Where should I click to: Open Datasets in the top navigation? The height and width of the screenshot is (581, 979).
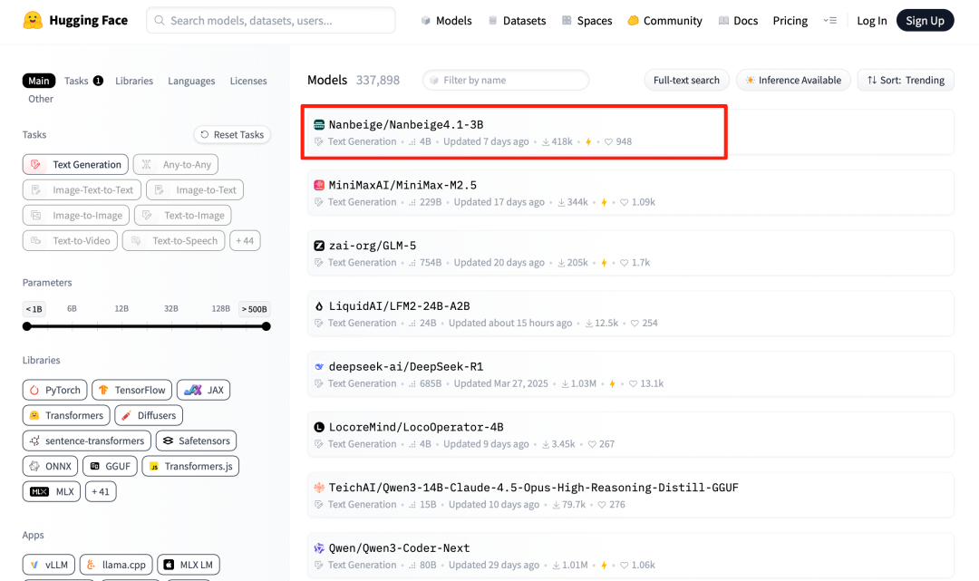[x=517, y=20]
